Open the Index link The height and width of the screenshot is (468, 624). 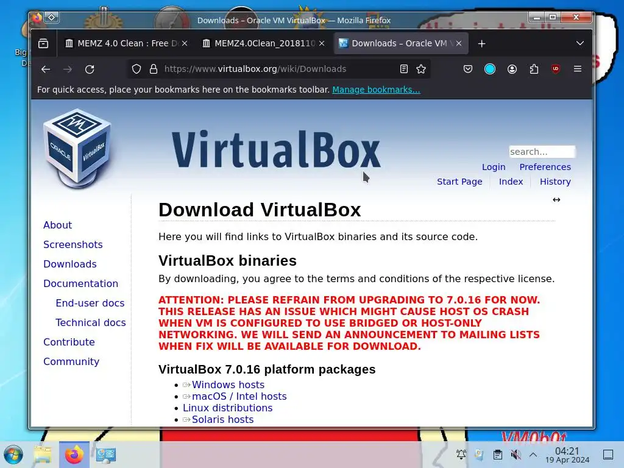pyautogui.click(x=511, y=182)
